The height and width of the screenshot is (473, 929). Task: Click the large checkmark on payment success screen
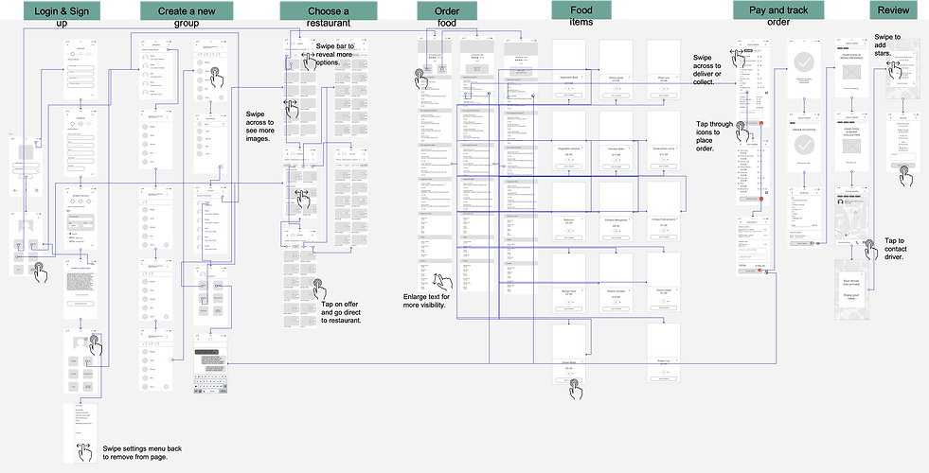[x=804, y=62]
